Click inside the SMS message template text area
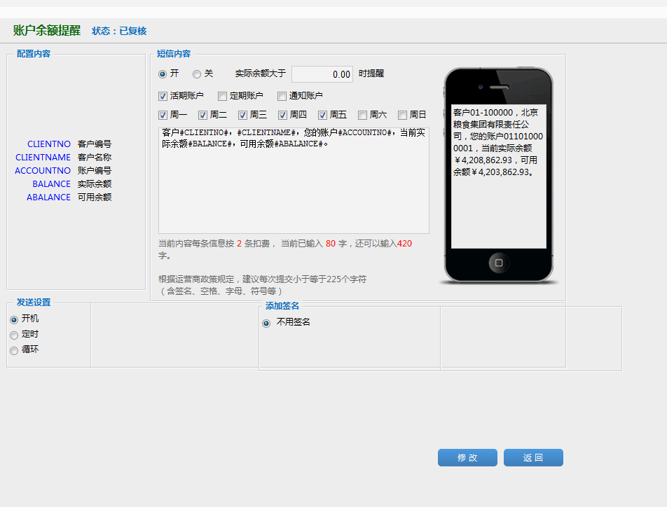667x507 pixels. [294, 189]
